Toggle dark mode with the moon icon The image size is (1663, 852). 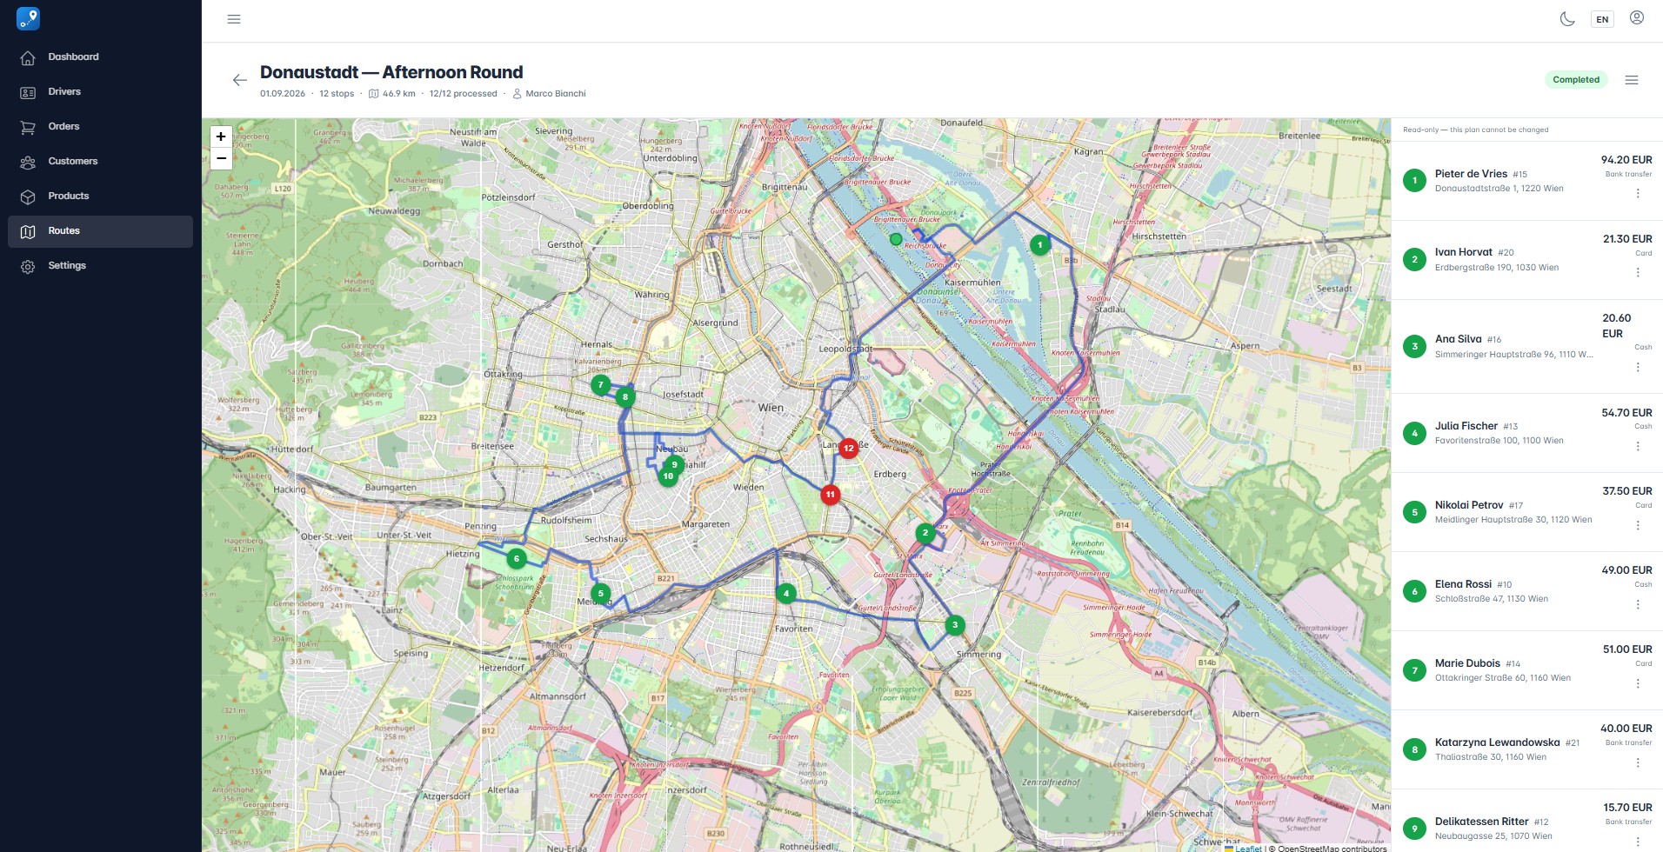point(1567,19)
